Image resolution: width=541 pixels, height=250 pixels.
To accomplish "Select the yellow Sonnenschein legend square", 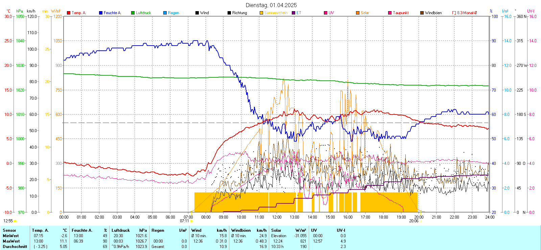I will click(x=261, y=13).
